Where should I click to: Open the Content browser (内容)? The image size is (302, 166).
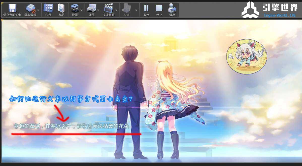[x=48, y=10]
